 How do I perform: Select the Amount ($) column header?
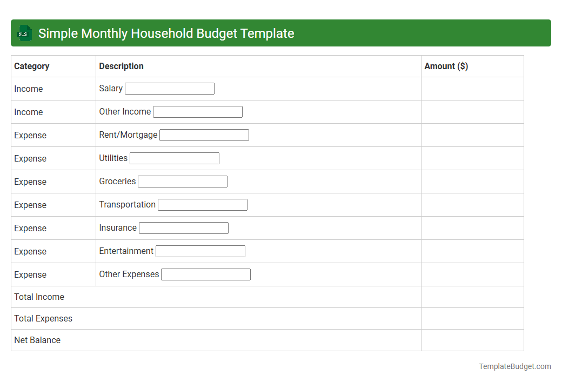(446, 66)
